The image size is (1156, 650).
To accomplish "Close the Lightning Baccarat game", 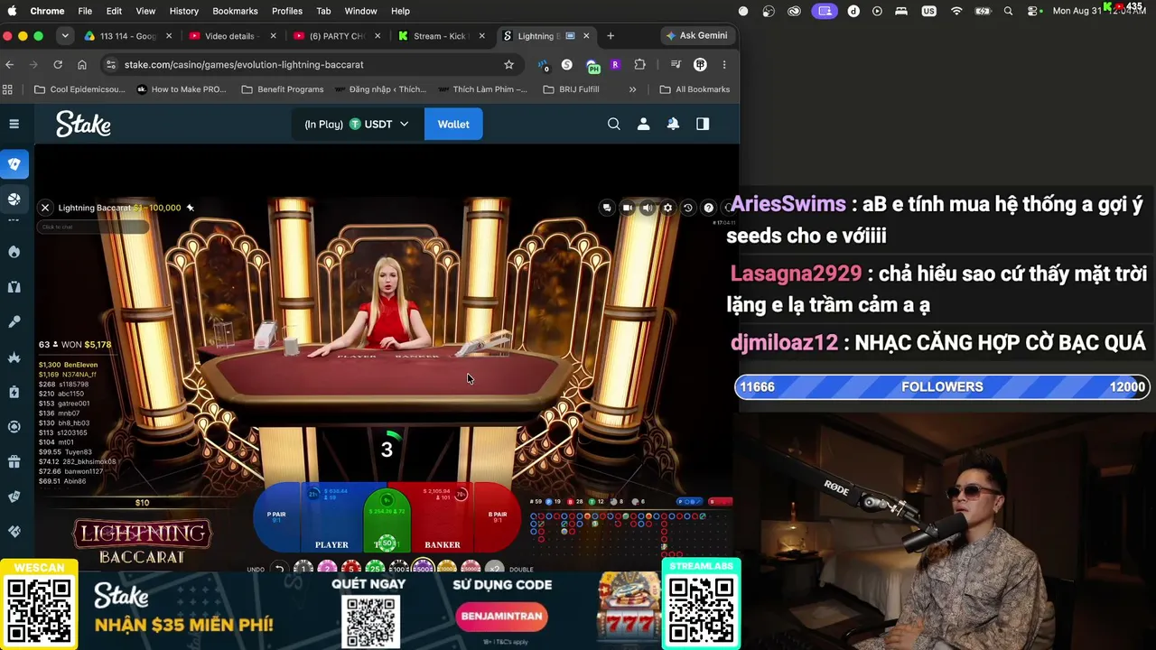I will click(45, 208).
